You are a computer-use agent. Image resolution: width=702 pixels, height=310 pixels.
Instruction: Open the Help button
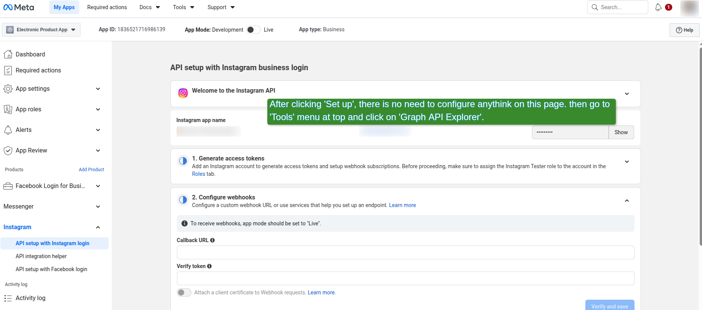click(x=684, y=30)
